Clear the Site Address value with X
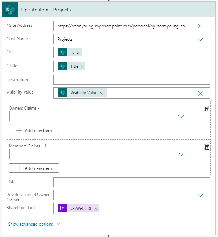The image size is (218, 237). point(200,26)
